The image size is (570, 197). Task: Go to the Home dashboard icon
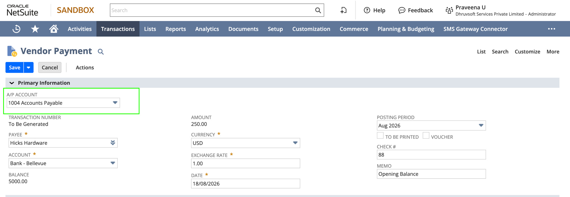[x=54, y=29]
